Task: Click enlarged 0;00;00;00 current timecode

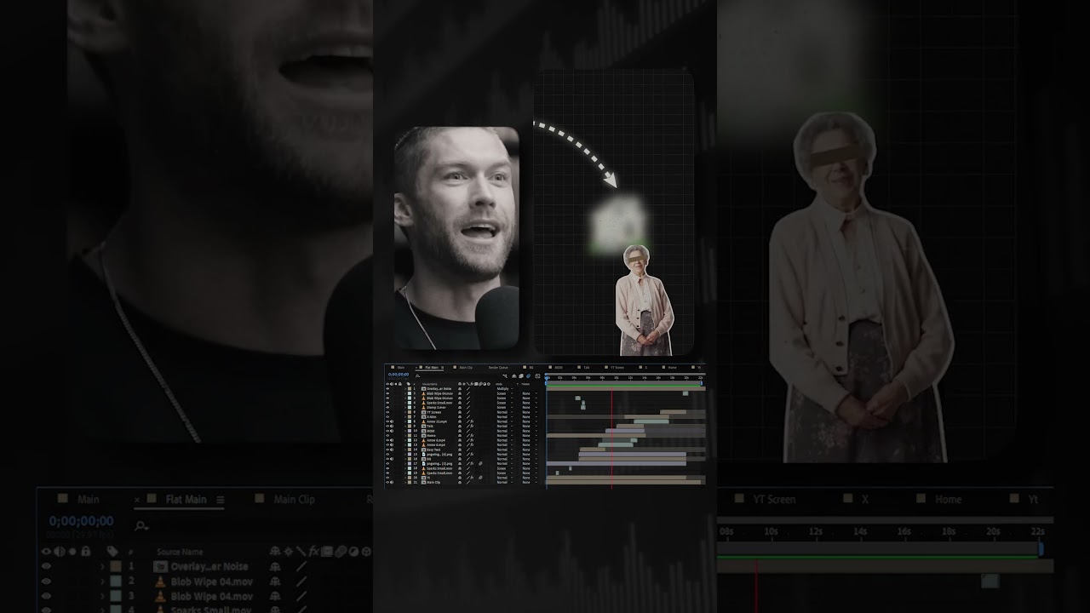Action: [81, 521]
